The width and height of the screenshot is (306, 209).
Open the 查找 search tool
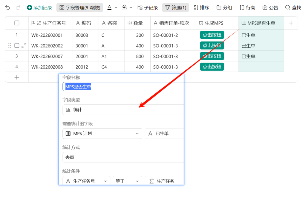point(293,7)
